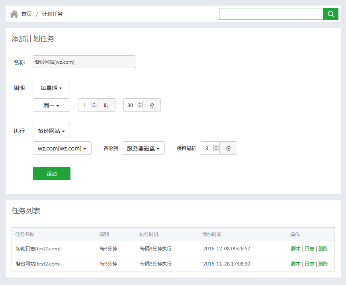View 日志 for 切割日志[test2.com] task

309,249
